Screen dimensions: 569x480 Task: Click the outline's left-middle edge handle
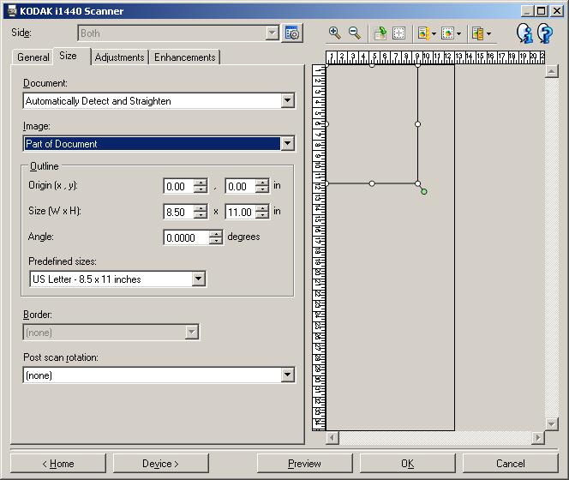(x=327, y=124)
